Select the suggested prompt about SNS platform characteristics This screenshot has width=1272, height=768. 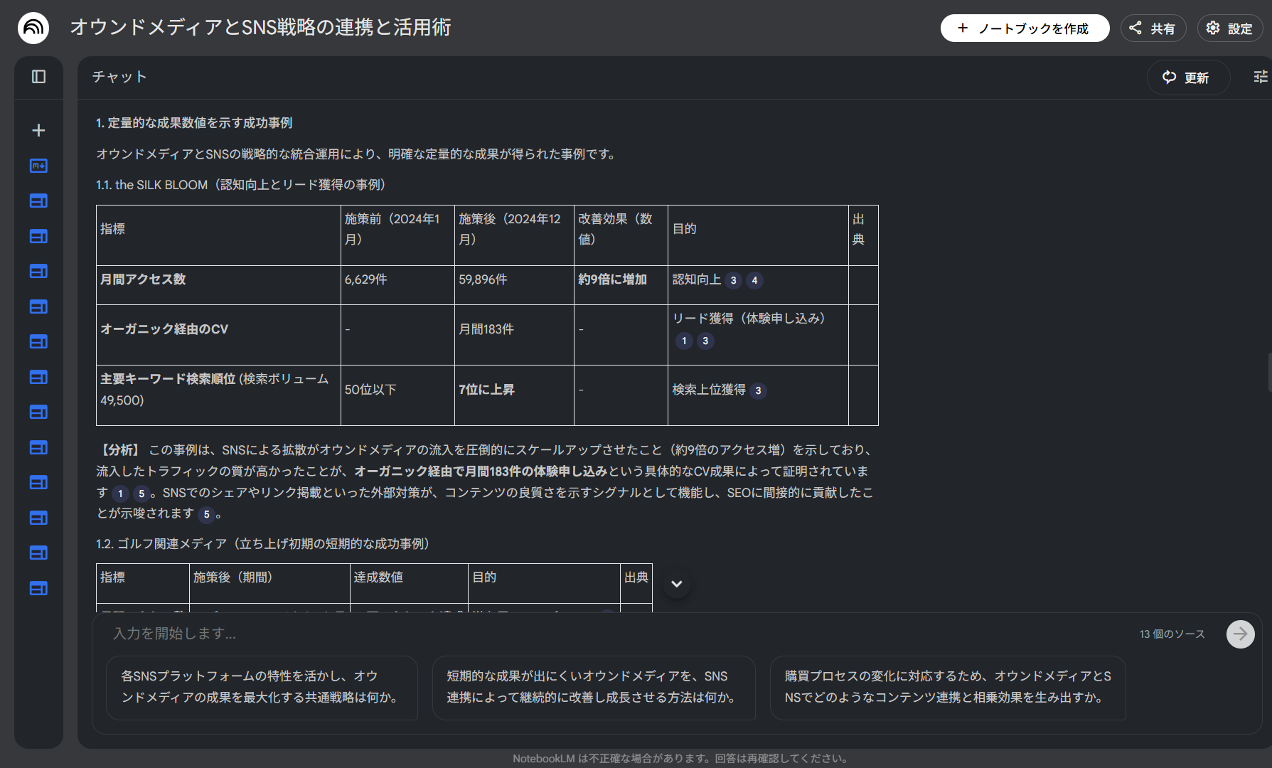coord(262,688)
